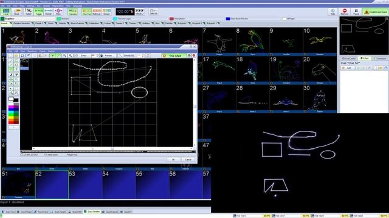Click the zoom in magnifier in editor toolbar
Screen dimensions: 389x218
64,56
